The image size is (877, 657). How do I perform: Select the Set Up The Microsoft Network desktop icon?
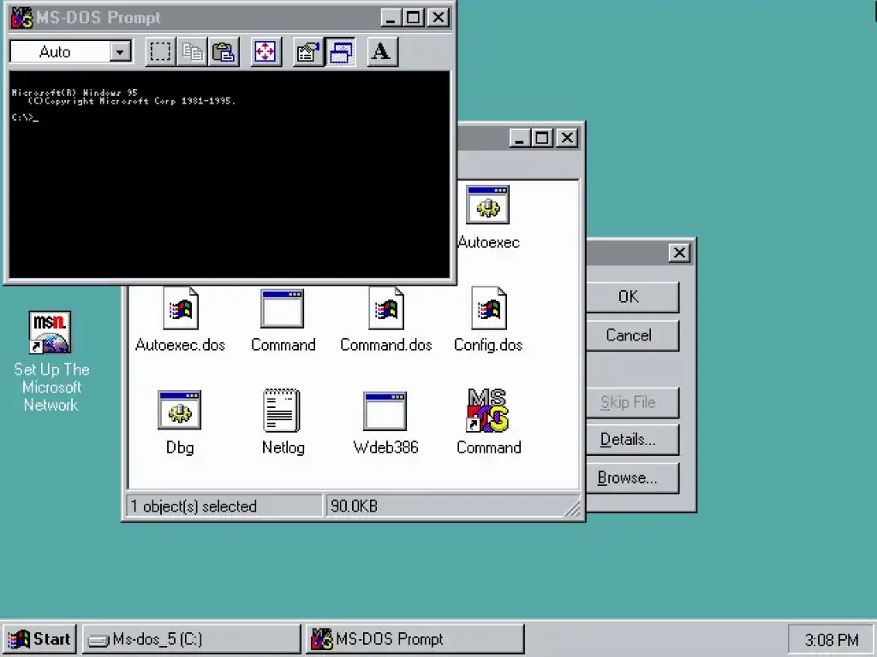50,333
